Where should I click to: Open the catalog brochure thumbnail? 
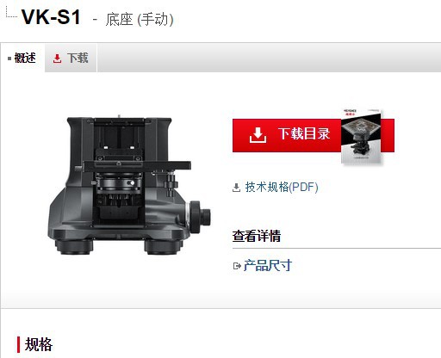[x=362, y=137]
